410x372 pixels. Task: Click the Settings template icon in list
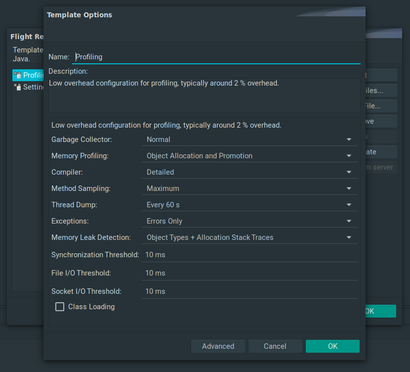(17, 87)
